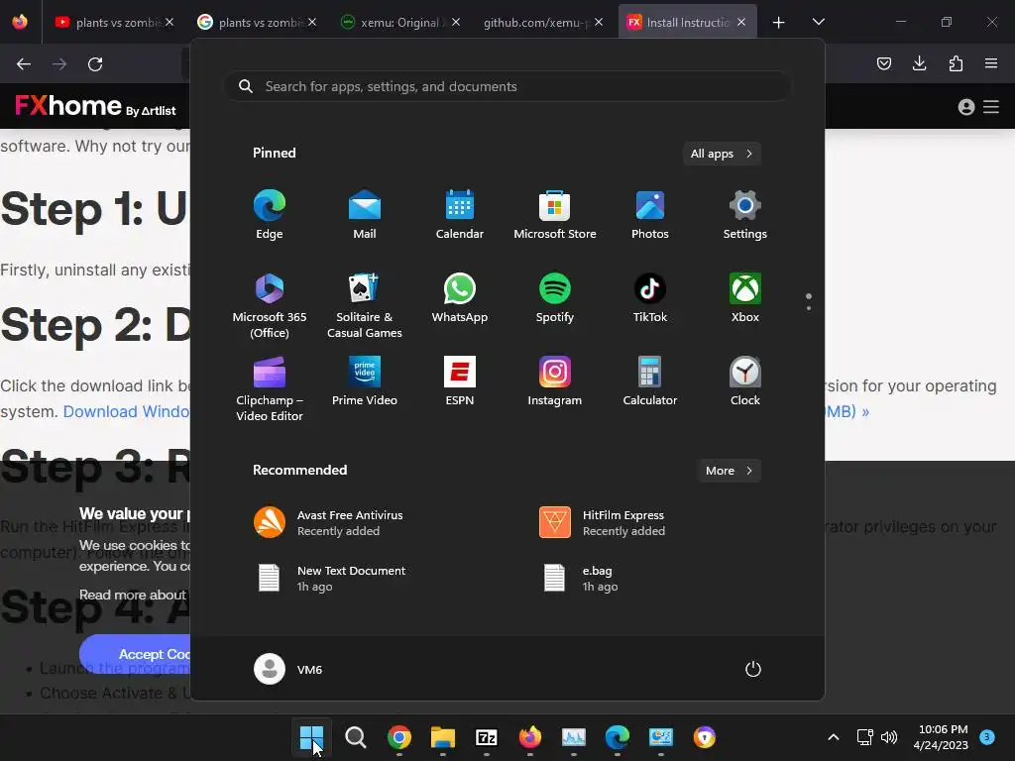The width and height of the screenshot is (1015, 761).
Task: Open FXhome account icon
Action: click(965, 107)
